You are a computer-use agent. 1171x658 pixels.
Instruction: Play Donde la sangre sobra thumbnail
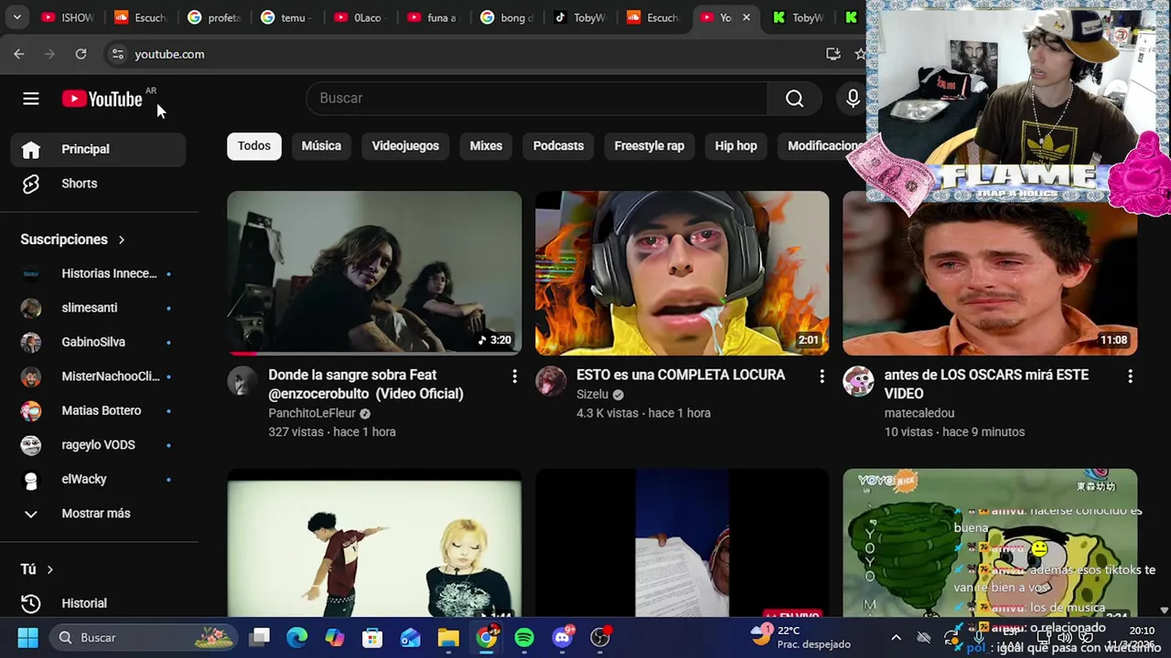pos(374,272)
